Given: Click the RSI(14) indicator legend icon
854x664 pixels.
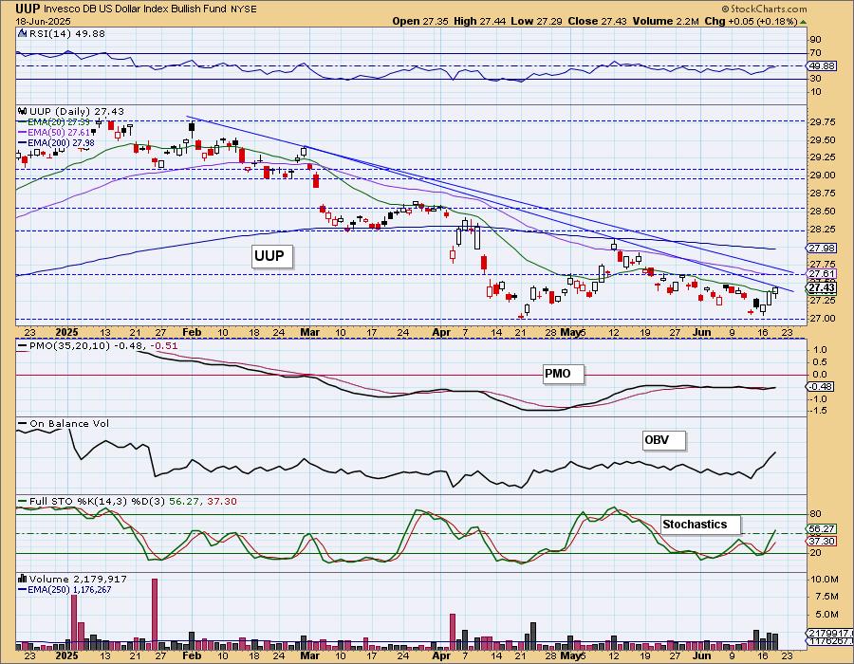Looking at the screenshot, I should [23, 34].
